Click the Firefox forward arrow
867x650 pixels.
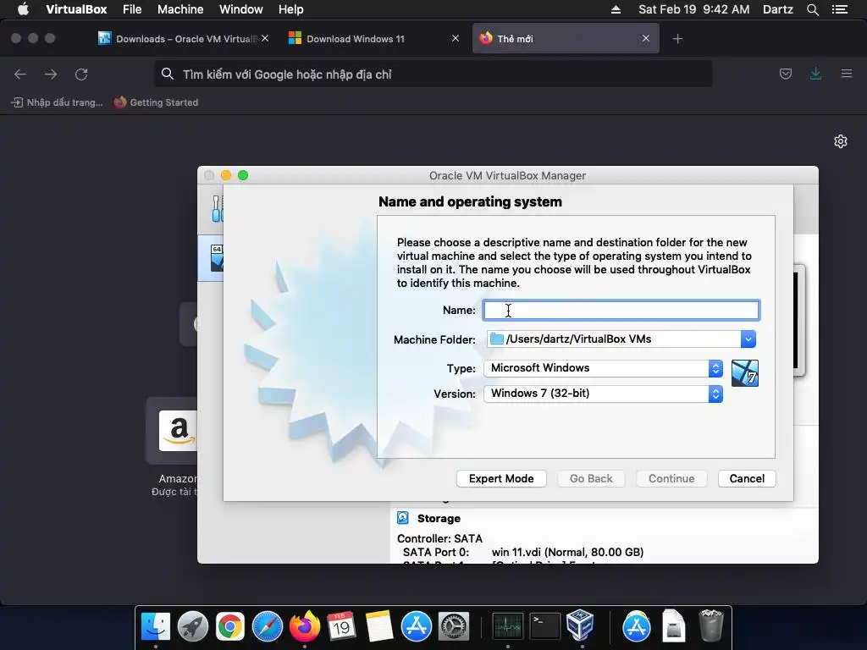tap(51, 74)
